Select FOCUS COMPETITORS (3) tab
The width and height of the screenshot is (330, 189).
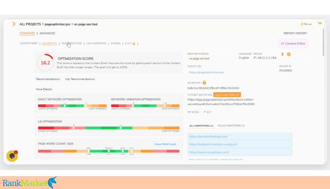tap(231, 126)
